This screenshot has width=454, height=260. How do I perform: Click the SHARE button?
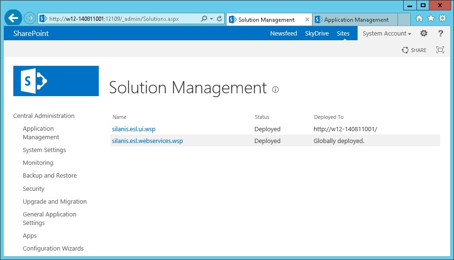coord(414,50)
